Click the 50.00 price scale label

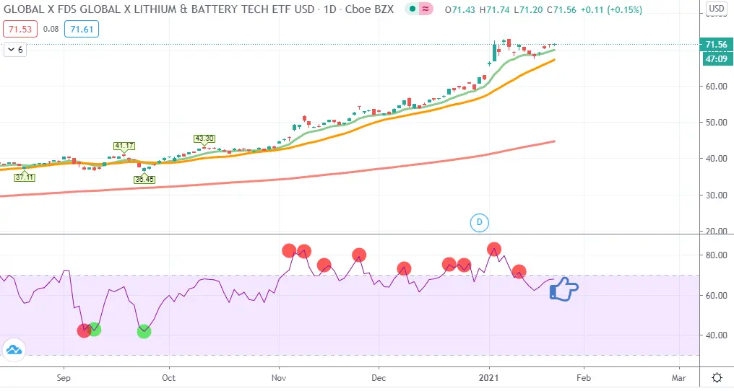[716, 123]
